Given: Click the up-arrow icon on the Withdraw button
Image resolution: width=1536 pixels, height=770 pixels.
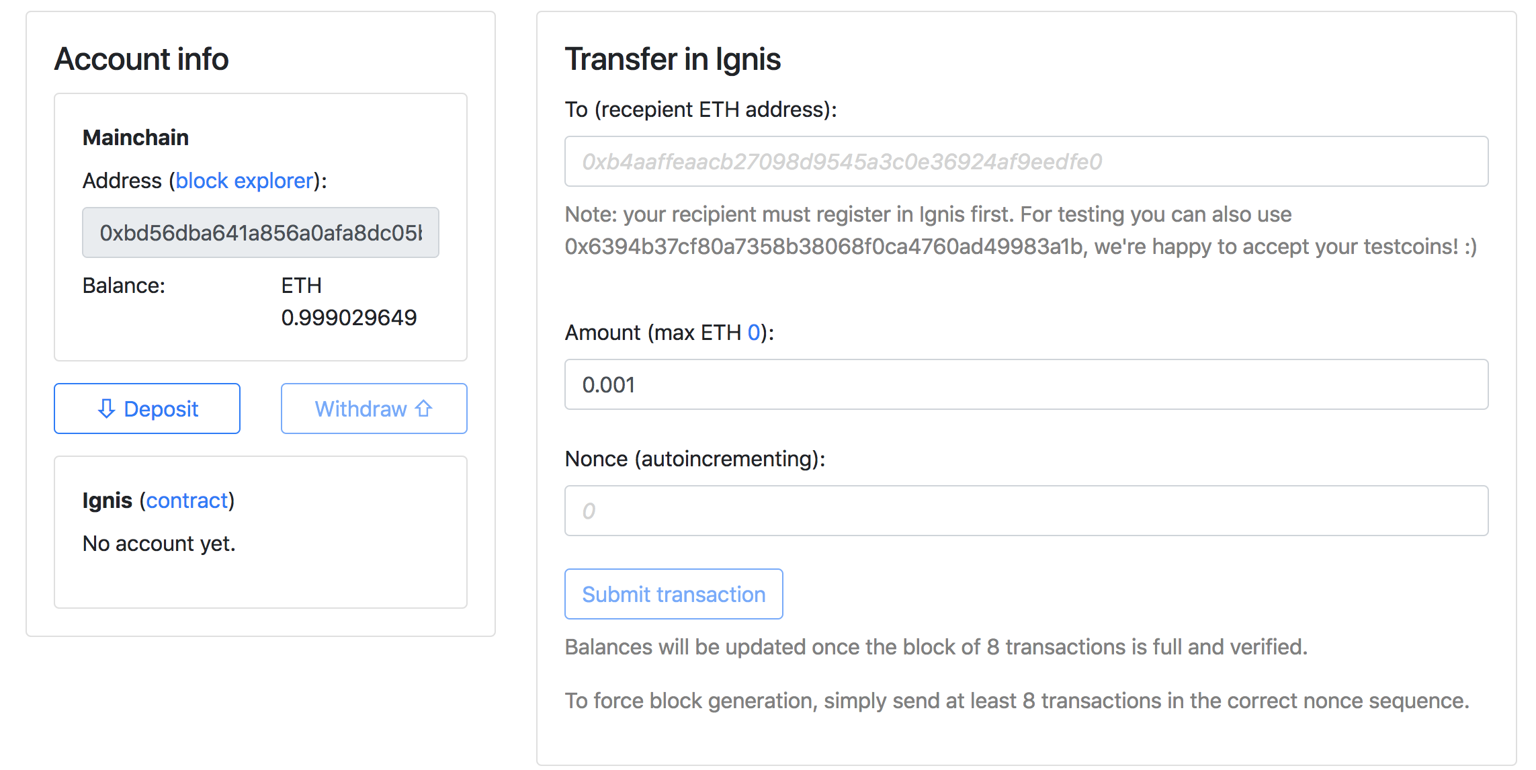Looking at the screenshot, I should pos(423,408).
